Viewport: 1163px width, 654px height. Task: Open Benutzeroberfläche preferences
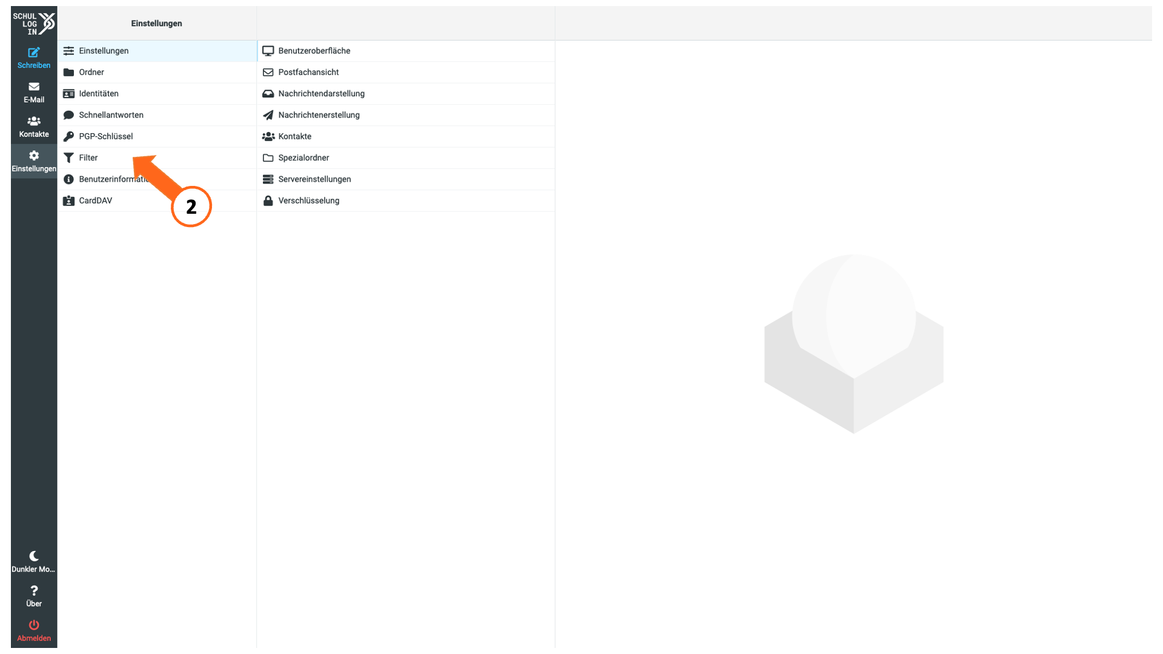[406, 51]
